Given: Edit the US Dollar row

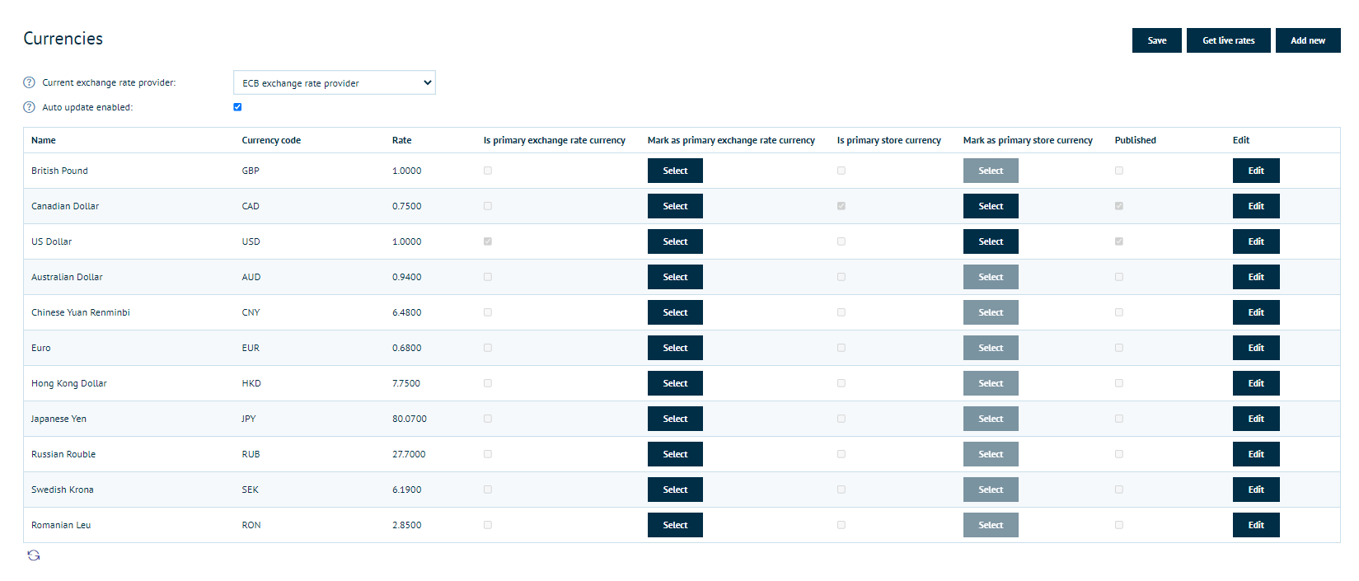Looking at the screenshot, I should click(x=1256, y=241).
